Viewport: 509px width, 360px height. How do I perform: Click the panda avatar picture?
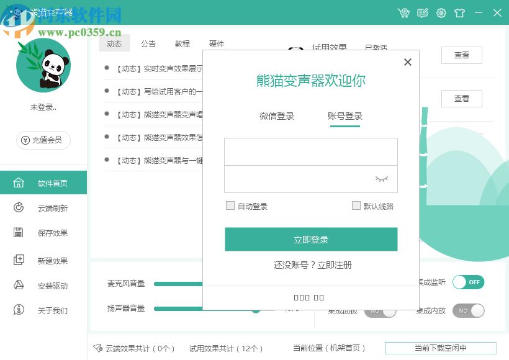point(43,65)
